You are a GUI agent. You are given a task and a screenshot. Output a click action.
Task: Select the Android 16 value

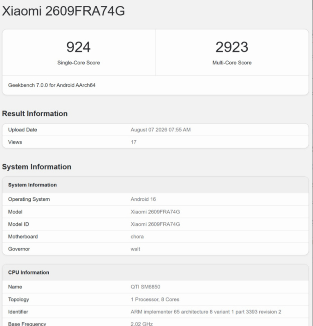coord(143,199)
